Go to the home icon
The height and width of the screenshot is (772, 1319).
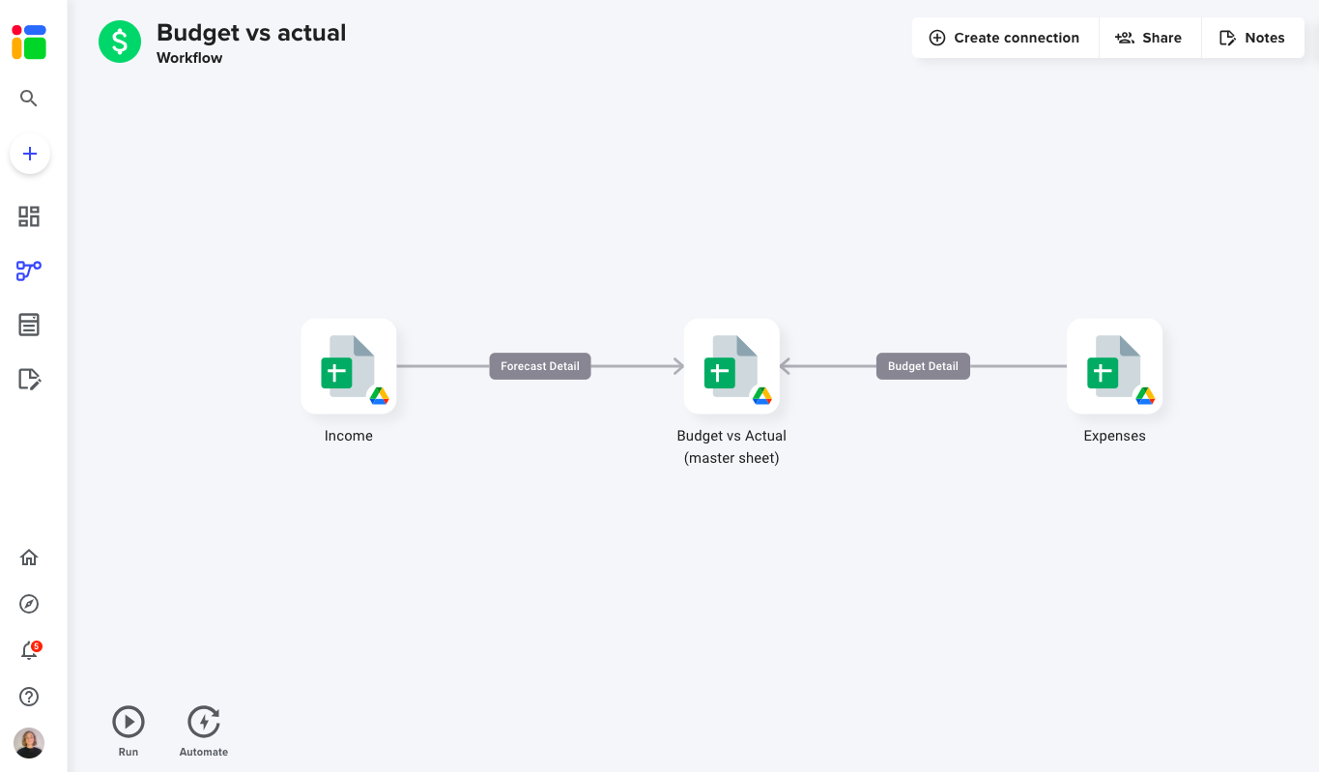point(29,558)
